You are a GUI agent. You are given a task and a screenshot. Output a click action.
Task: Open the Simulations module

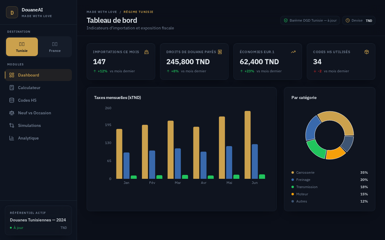coord(38,125)
